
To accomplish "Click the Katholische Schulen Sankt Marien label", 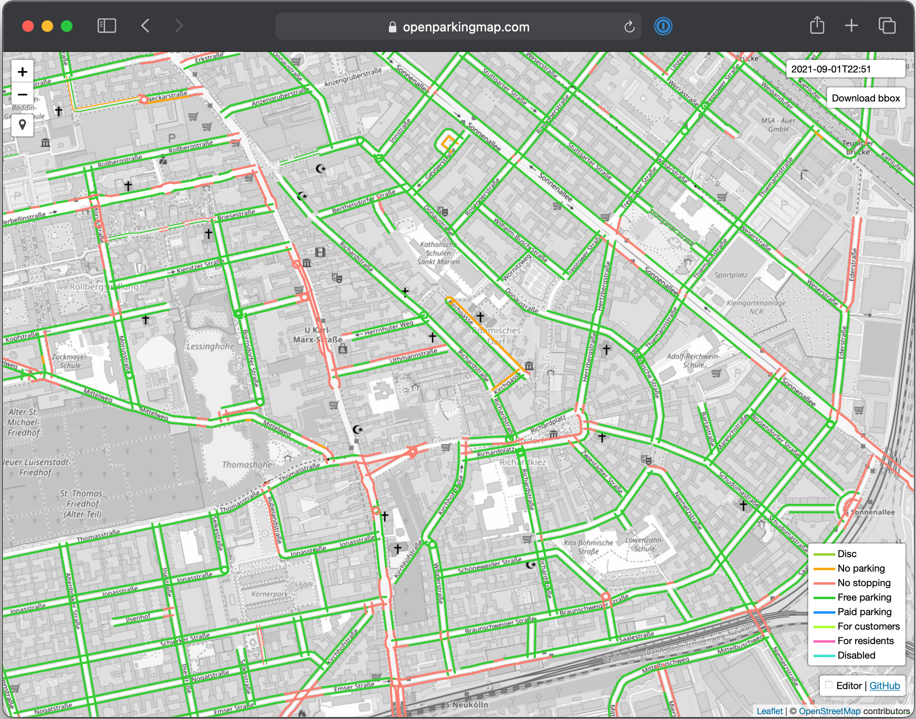I will pos(439,253).
